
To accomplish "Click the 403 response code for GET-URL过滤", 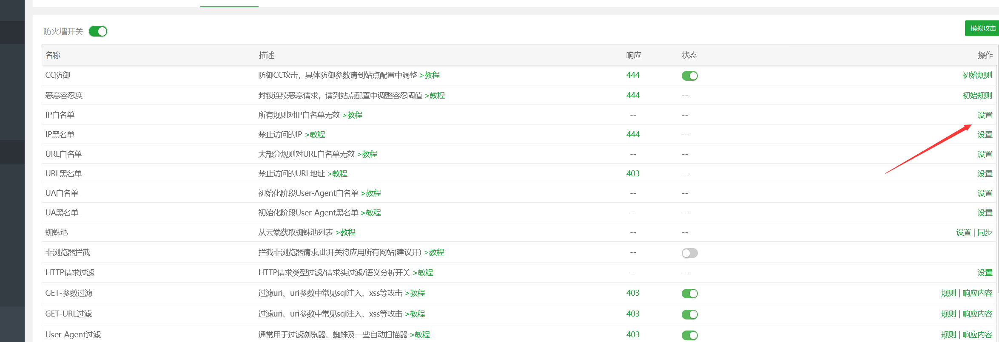I will (633, 314).
